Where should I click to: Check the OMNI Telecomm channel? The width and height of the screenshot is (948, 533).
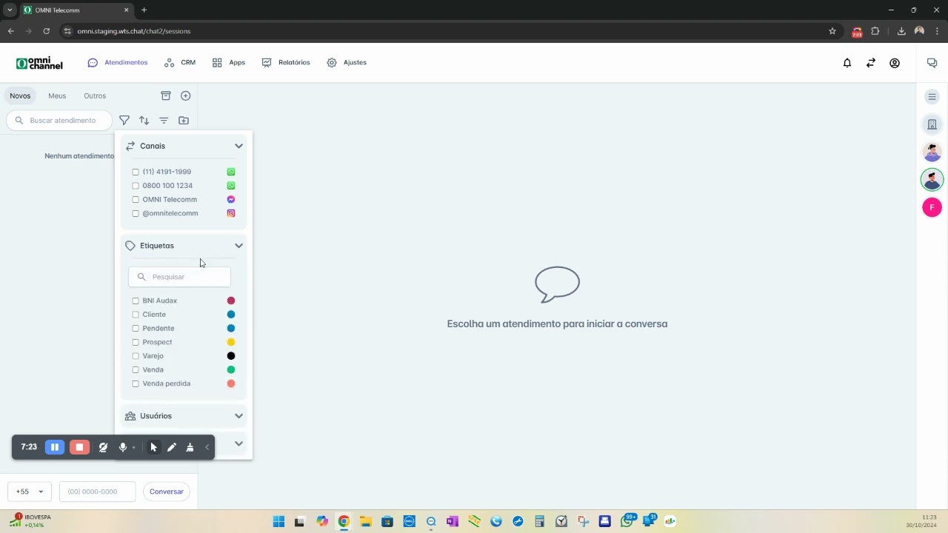tap(136, 200)
